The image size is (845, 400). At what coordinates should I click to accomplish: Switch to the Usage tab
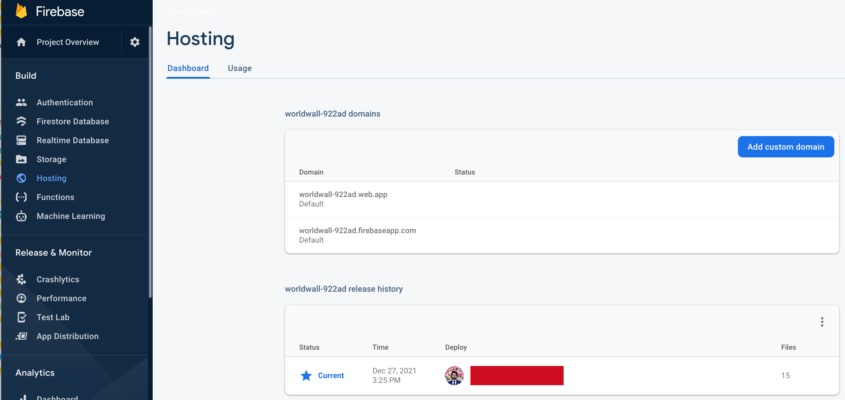coord(239,68)
